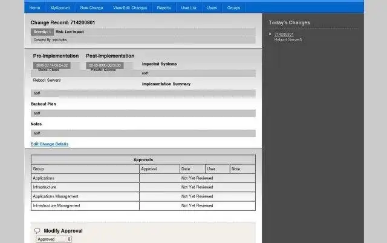Viewport: 387px width, 243px height.
Task: Go to MyAccount in the navigation bar
Action: click(60, 8)
